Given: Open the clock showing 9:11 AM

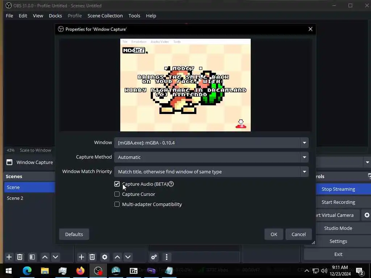Looking at the screenshot, I should [x=340, y=271].
